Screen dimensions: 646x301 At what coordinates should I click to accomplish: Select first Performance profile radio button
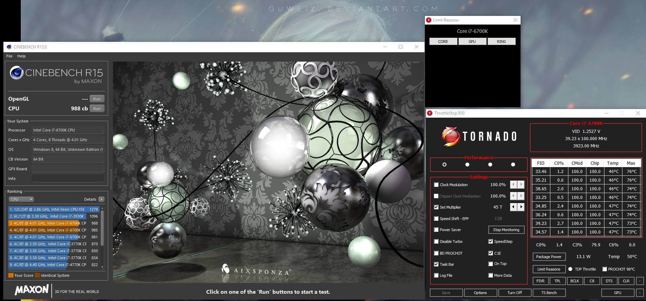click(x=444, y=165)
